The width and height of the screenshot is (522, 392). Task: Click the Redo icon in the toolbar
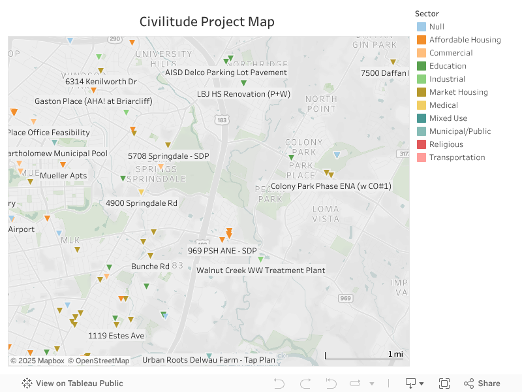point(305,384)
